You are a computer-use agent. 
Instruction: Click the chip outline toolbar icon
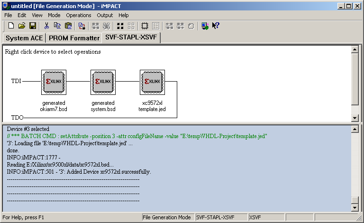pos(145,26)
